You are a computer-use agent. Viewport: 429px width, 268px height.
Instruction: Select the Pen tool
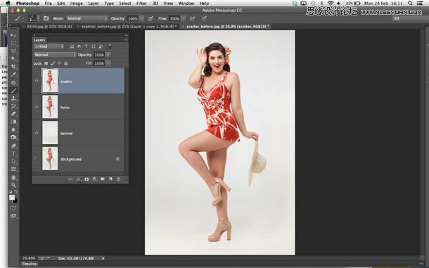pos(13,146)
